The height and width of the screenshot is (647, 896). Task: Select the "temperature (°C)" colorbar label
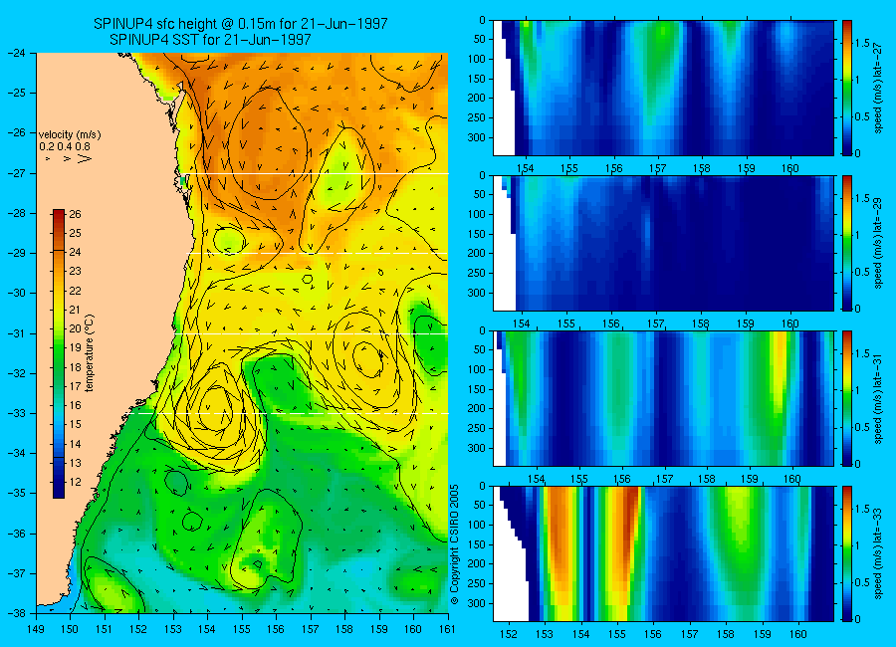click(x=90, y=353)
